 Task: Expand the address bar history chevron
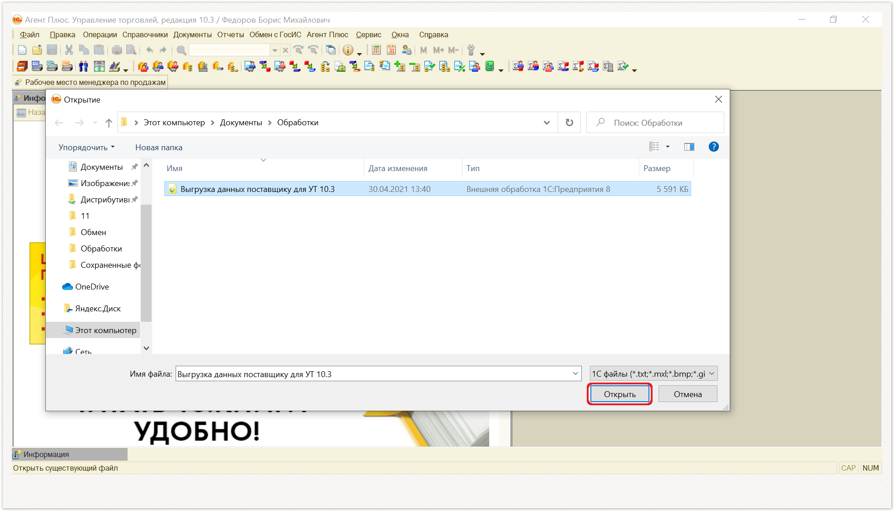pyautogui.click(x=546, y=123)
